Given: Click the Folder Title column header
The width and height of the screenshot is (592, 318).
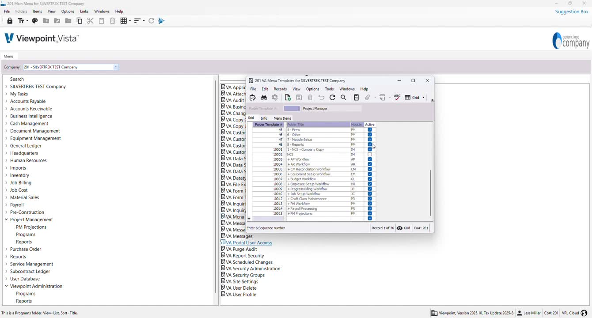Looking at the screenshot, I should (x=318, y=125).
